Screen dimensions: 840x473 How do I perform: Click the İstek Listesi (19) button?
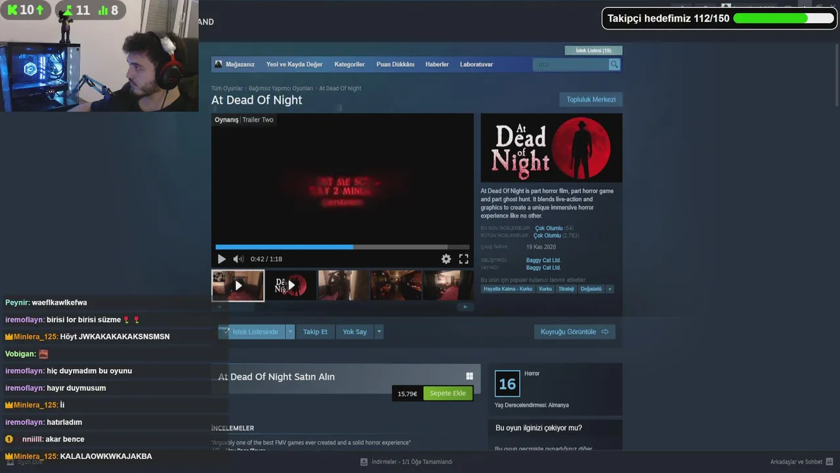[593, 51]
